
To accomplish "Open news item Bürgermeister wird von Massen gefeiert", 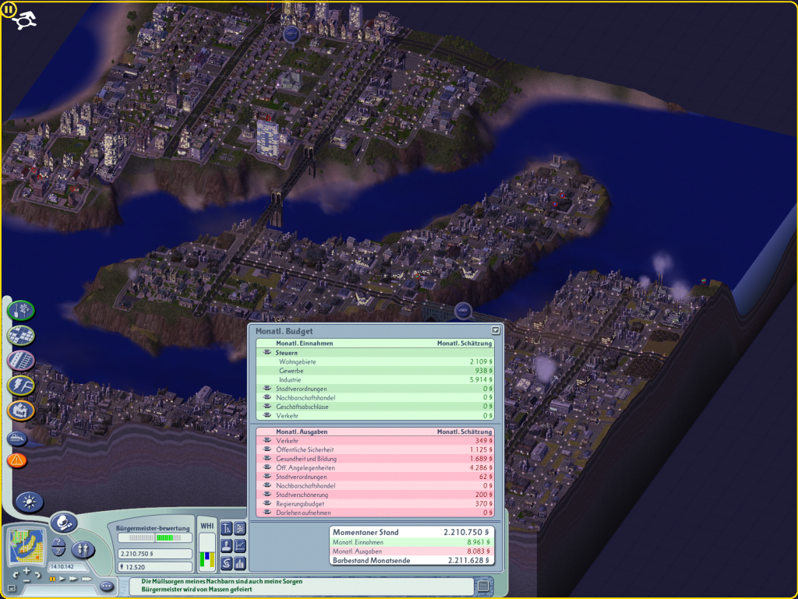I will 196,590.
